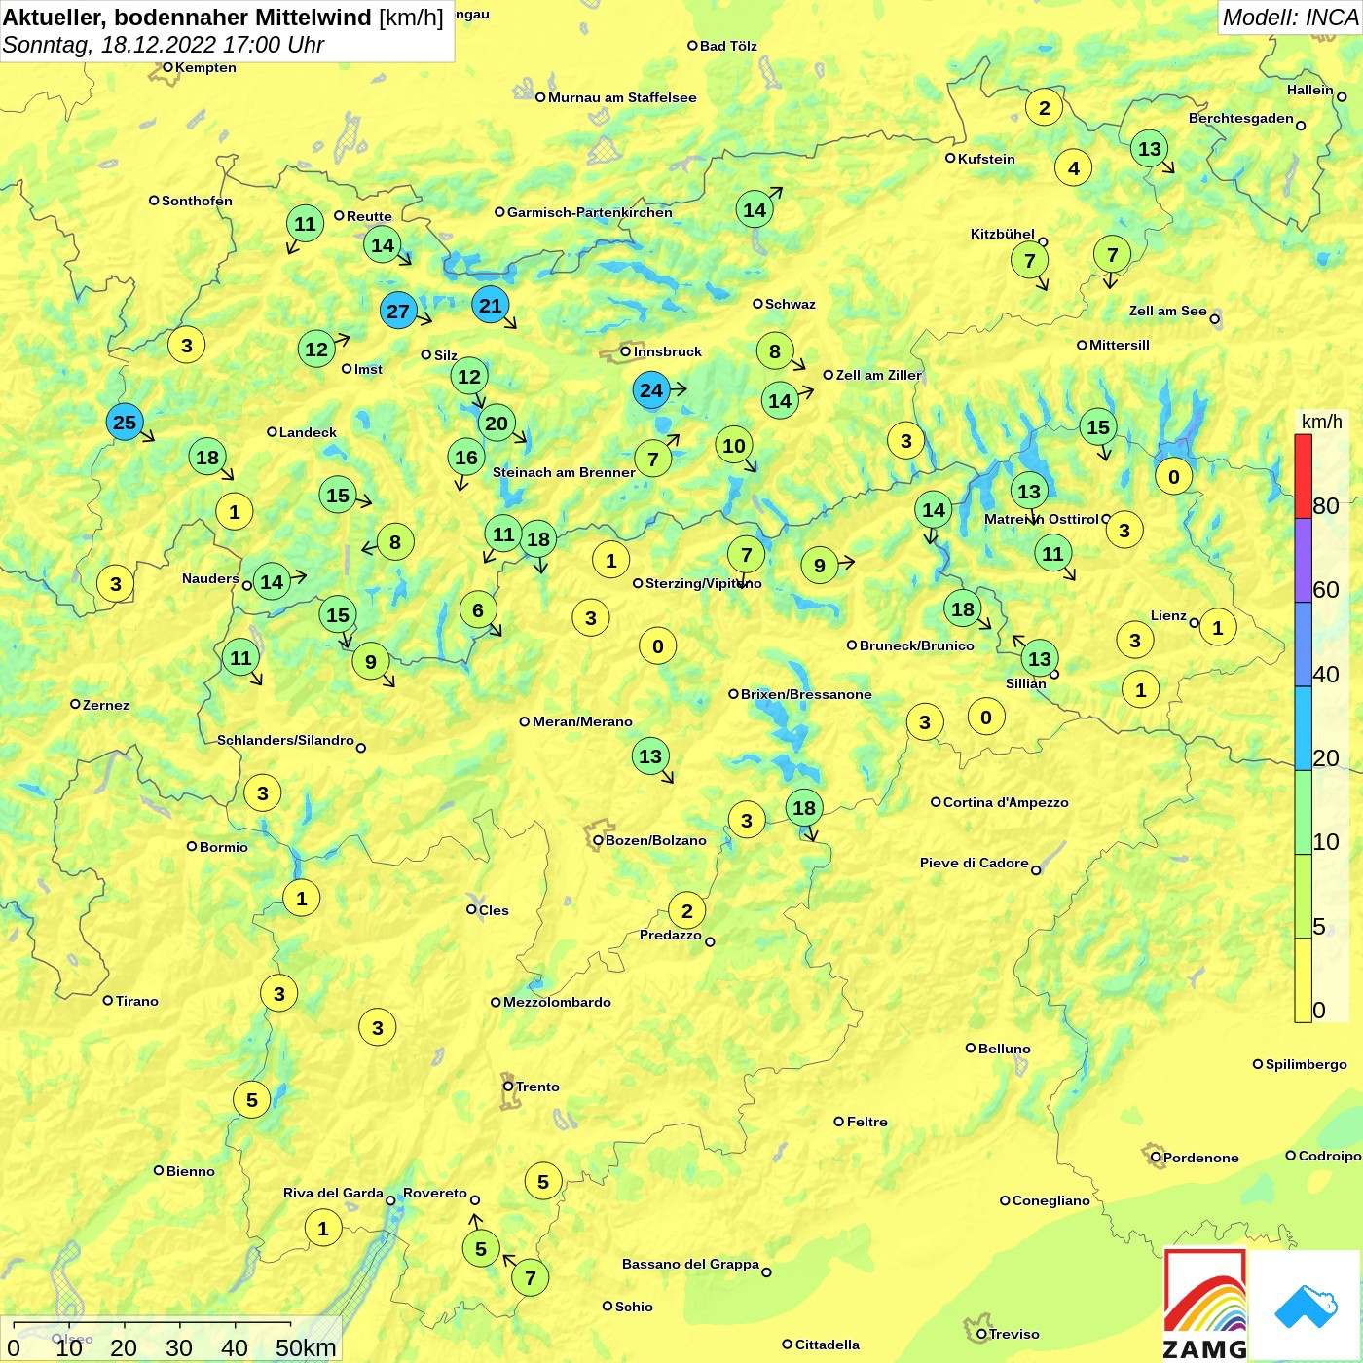Screen dimensions: 1363x1363
Task: Click the Landeck label
Action: tap(308, 432)
